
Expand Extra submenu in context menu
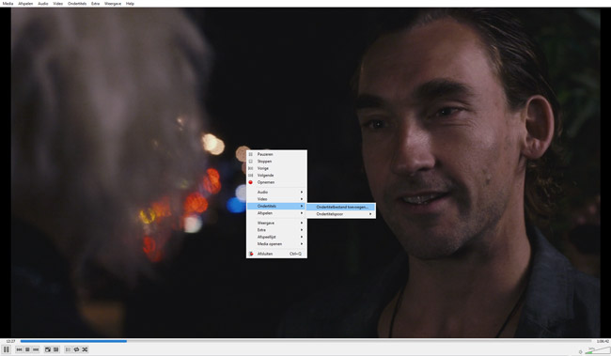click(276, 230)
